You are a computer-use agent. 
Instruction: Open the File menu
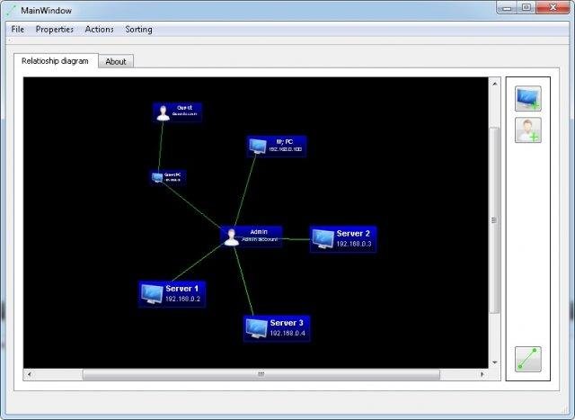[18, 30]
